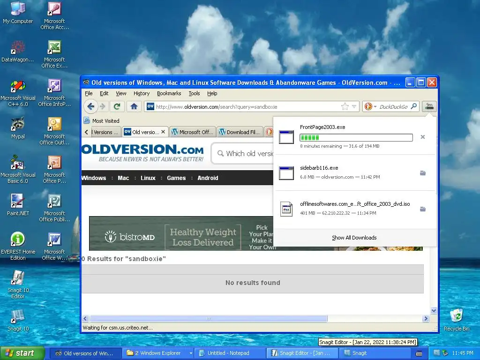Screen dimensions: 480x360
Task: Open the Help menu
Action: (212, 93)
